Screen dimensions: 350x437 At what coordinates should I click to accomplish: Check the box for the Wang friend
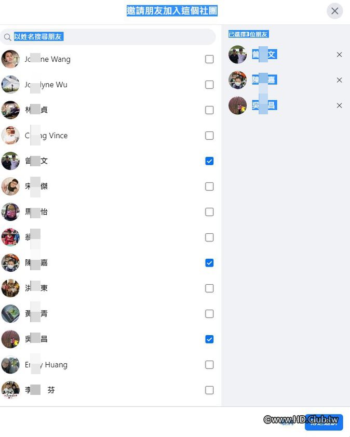tap(209, 59)
